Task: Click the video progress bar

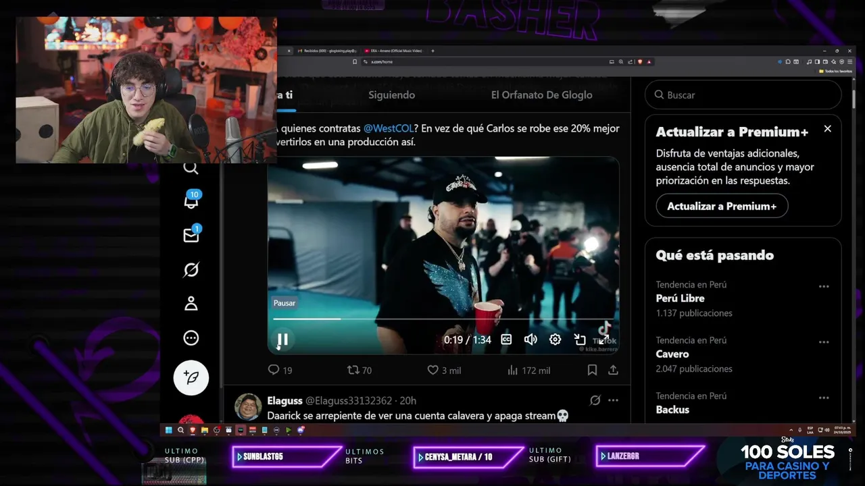Action: 443,319
